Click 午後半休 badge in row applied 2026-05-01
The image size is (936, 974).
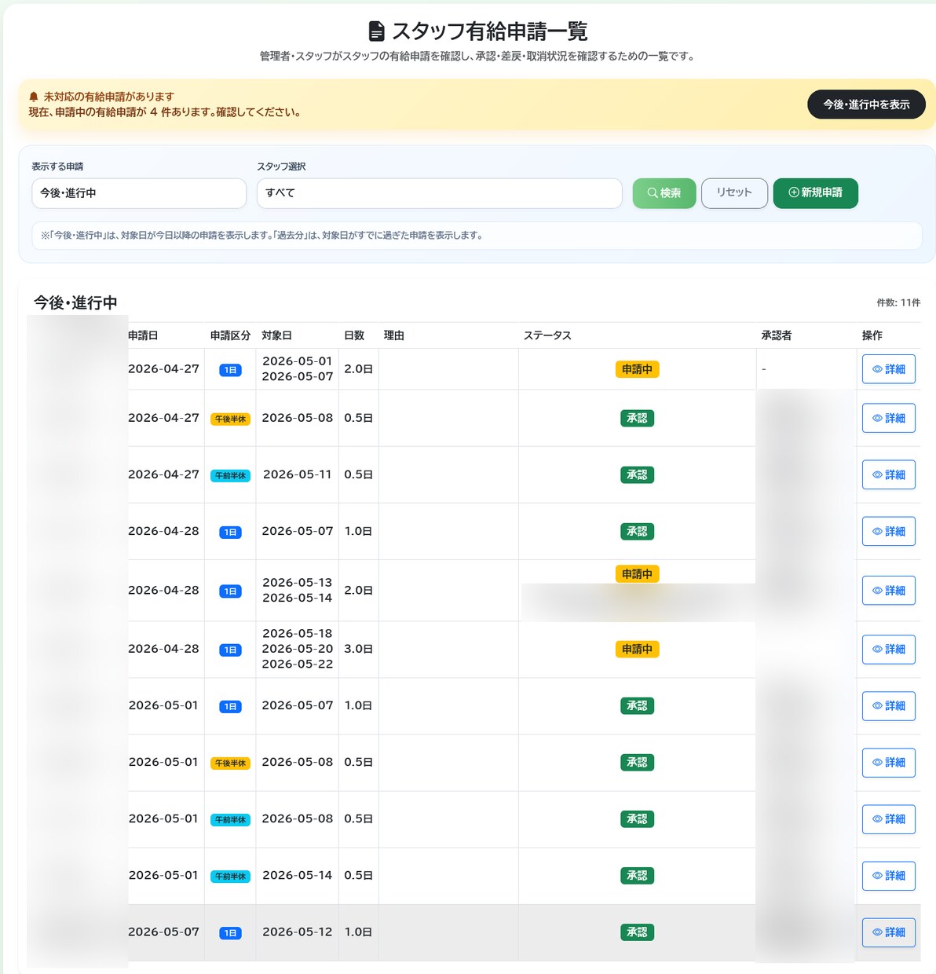pos(230,763)
